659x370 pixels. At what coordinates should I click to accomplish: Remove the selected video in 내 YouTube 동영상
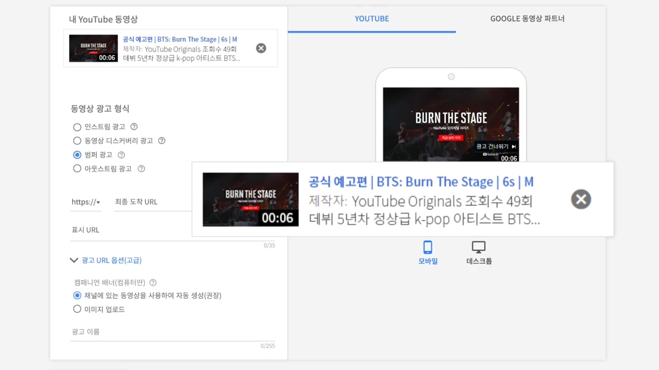pyautogui.click(x=261, y=48)
